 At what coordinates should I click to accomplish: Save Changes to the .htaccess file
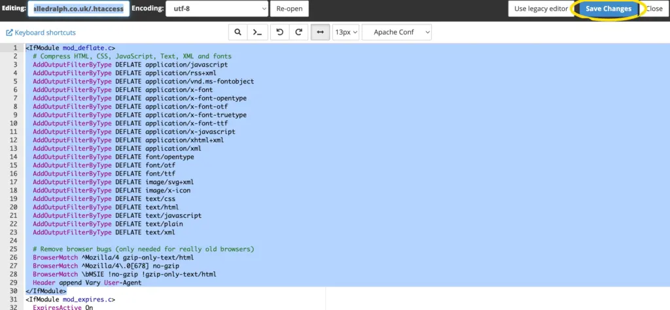(608, 8)
